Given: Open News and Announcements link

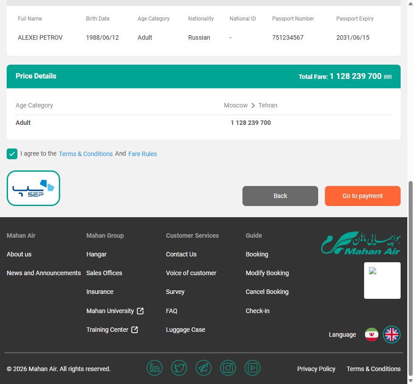Looking at the screenshot, I should tap(44, 273).
